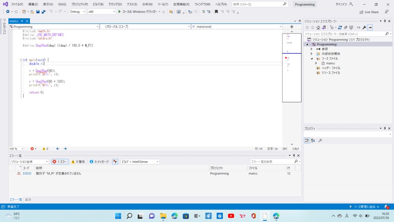Image resolution: width=394 pixels, height=222 pixels.
Task: Open the solution-wide scope dropdown in Error List
Action: click(29, 162)
